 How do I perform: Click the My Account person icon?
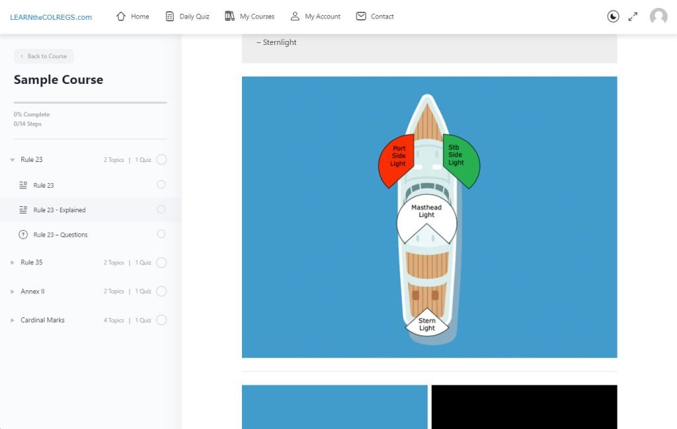pos(295,17)
